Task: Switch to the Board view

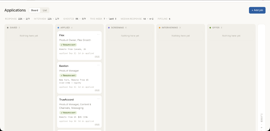Action: (x=35, y=10)
